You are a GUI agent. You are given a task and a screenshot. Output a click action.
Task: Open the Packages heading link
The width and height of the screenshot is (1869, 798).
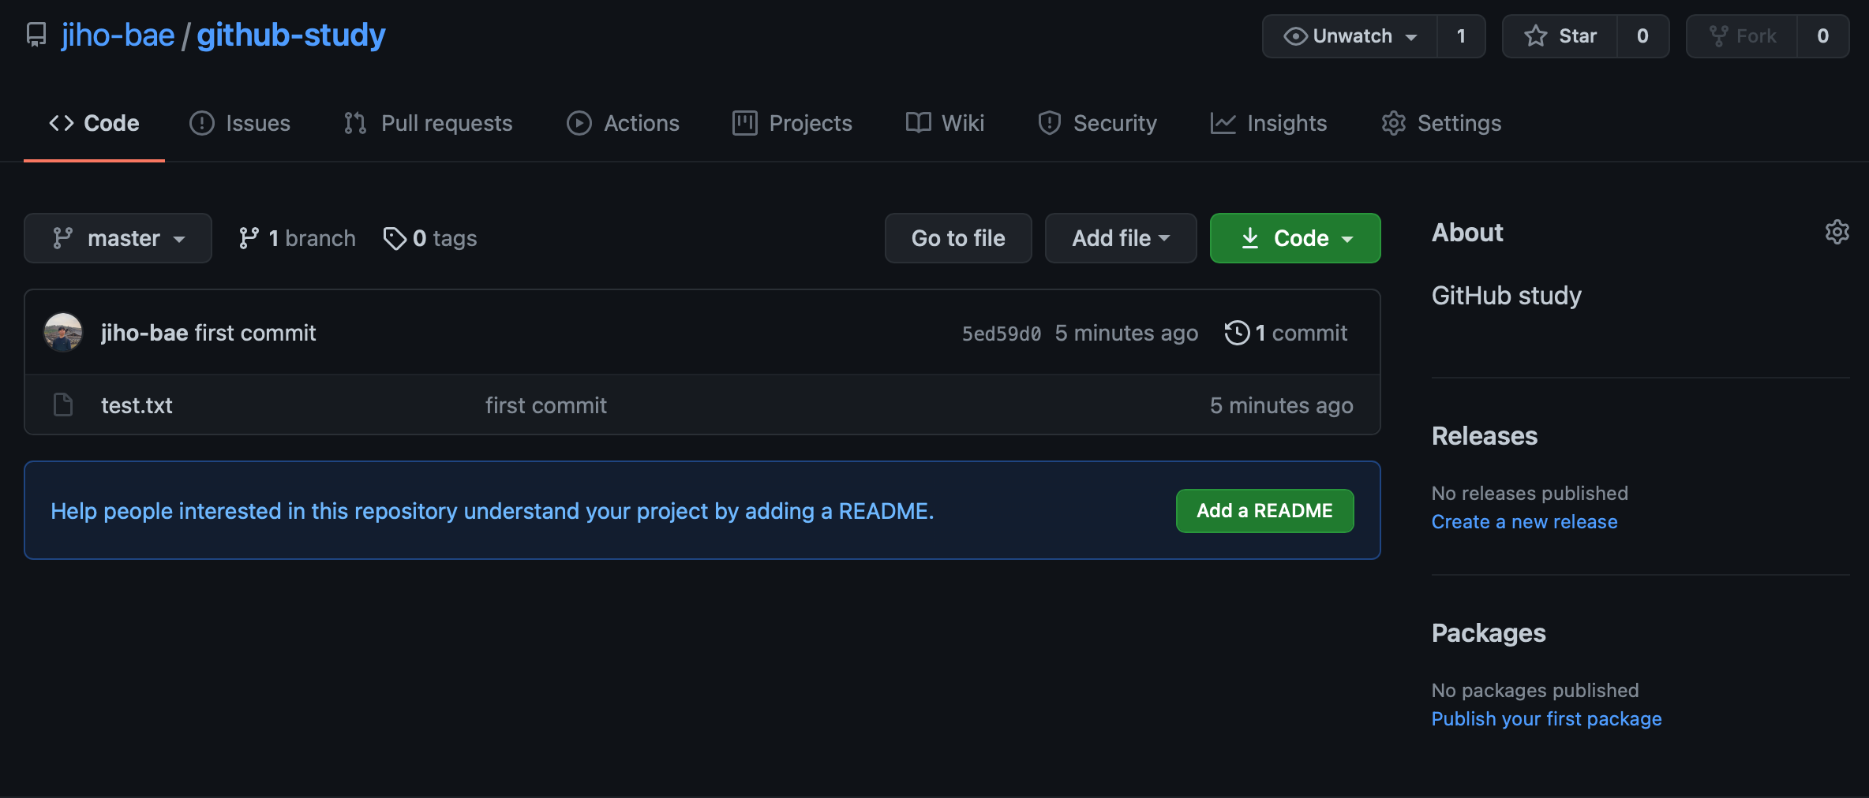(1489, 633)
